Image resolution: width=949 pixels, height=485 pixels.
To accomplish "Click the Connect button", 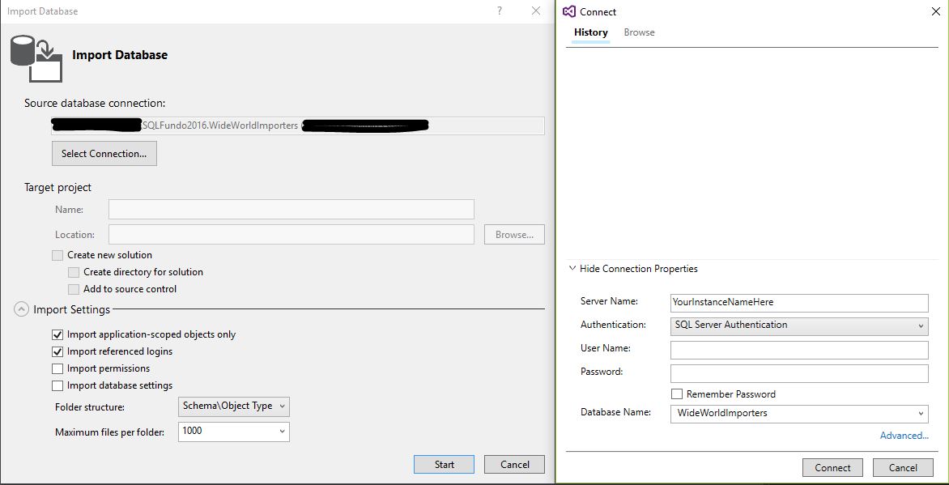I will [x=832, y=467].
